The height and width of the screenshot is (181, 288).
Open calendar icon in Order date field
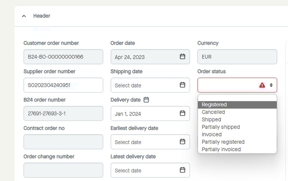[182, 57]
